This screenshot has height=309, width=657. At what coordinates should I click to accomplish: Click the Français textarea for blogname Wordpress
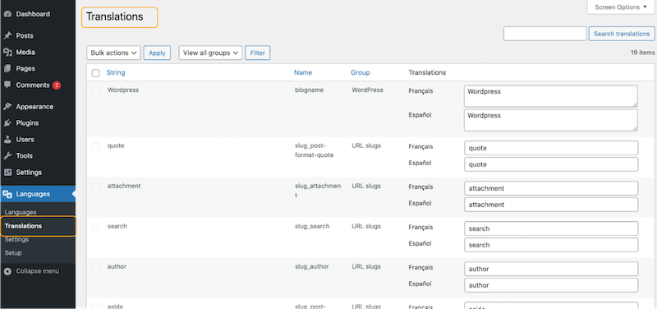pos(551,96)
